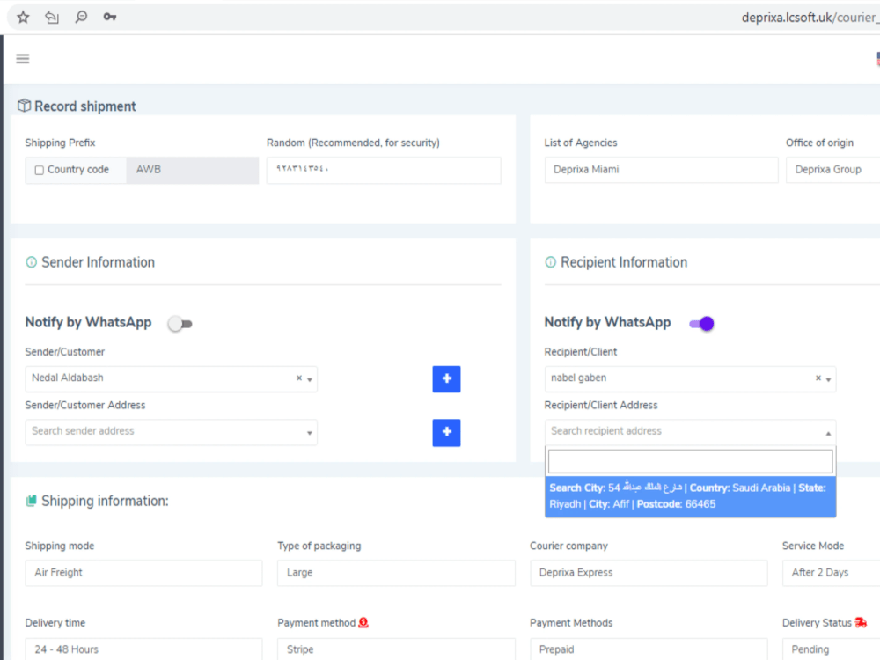The image size is (880, 660).
Task: Click the Sender Information info icon
Action: coord(32,262)
